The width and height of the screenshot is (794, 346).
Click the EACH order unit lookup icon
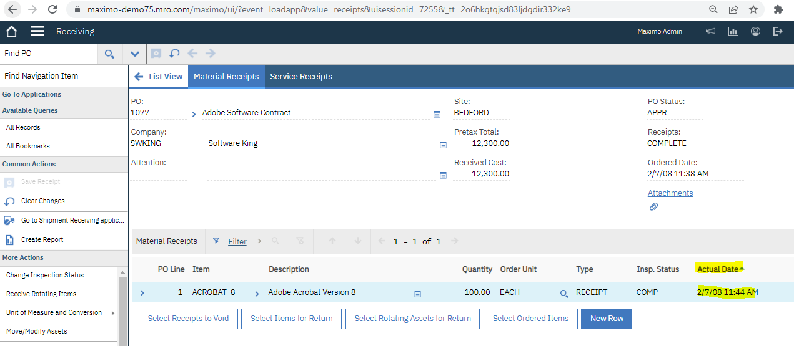pos(564,293)
